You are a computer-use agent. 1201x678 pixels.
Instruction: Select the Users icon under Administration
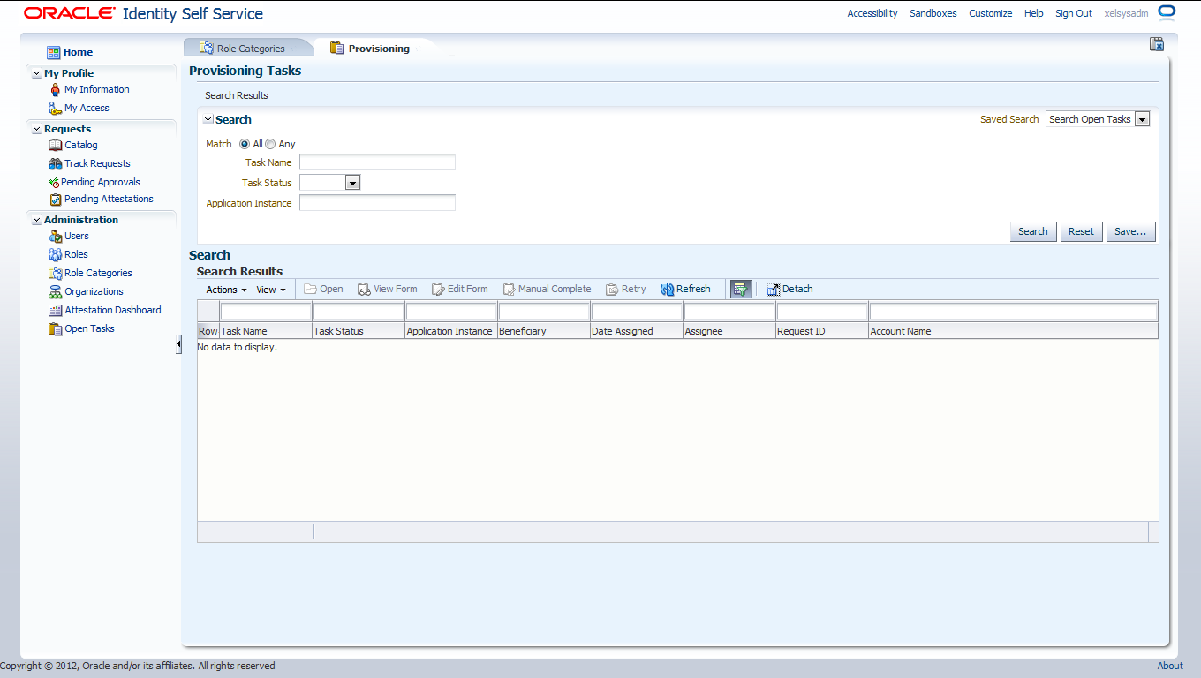(55, 236)
